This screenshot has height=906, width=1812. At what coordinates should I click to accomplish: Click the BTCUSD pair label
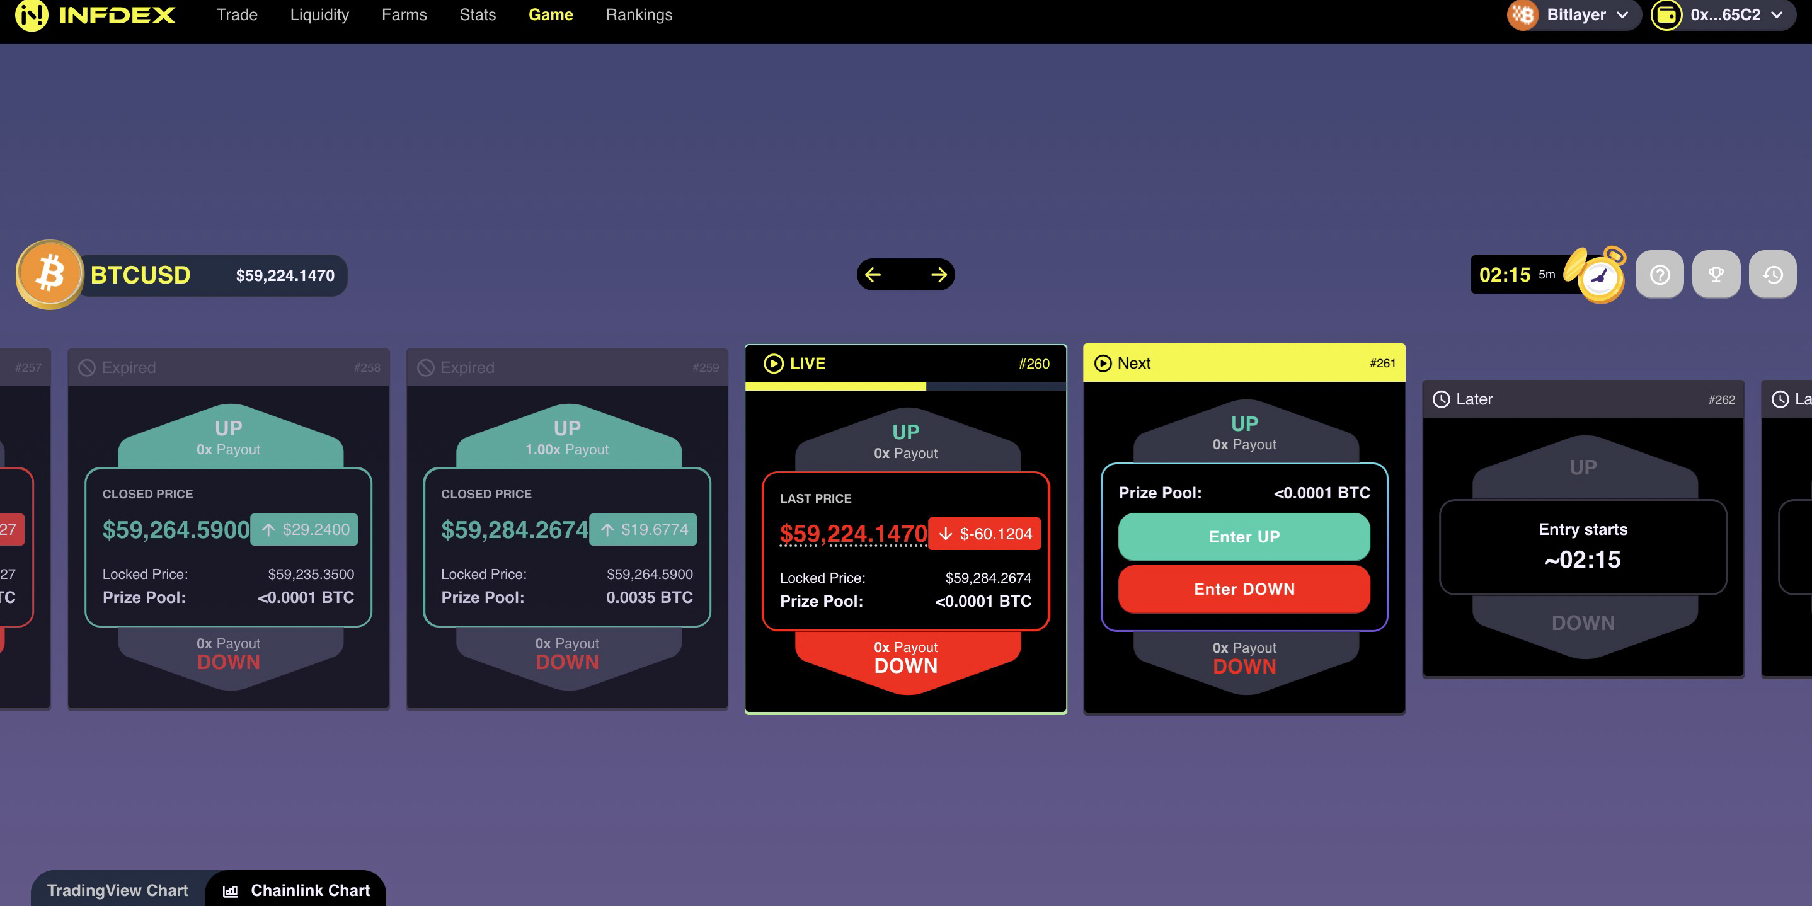click(x=140, y=275)
